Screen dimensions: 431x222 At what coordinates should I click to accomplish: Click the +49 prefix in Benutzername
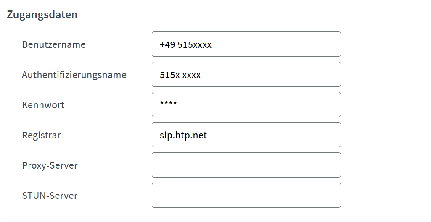tap(167, 44)
